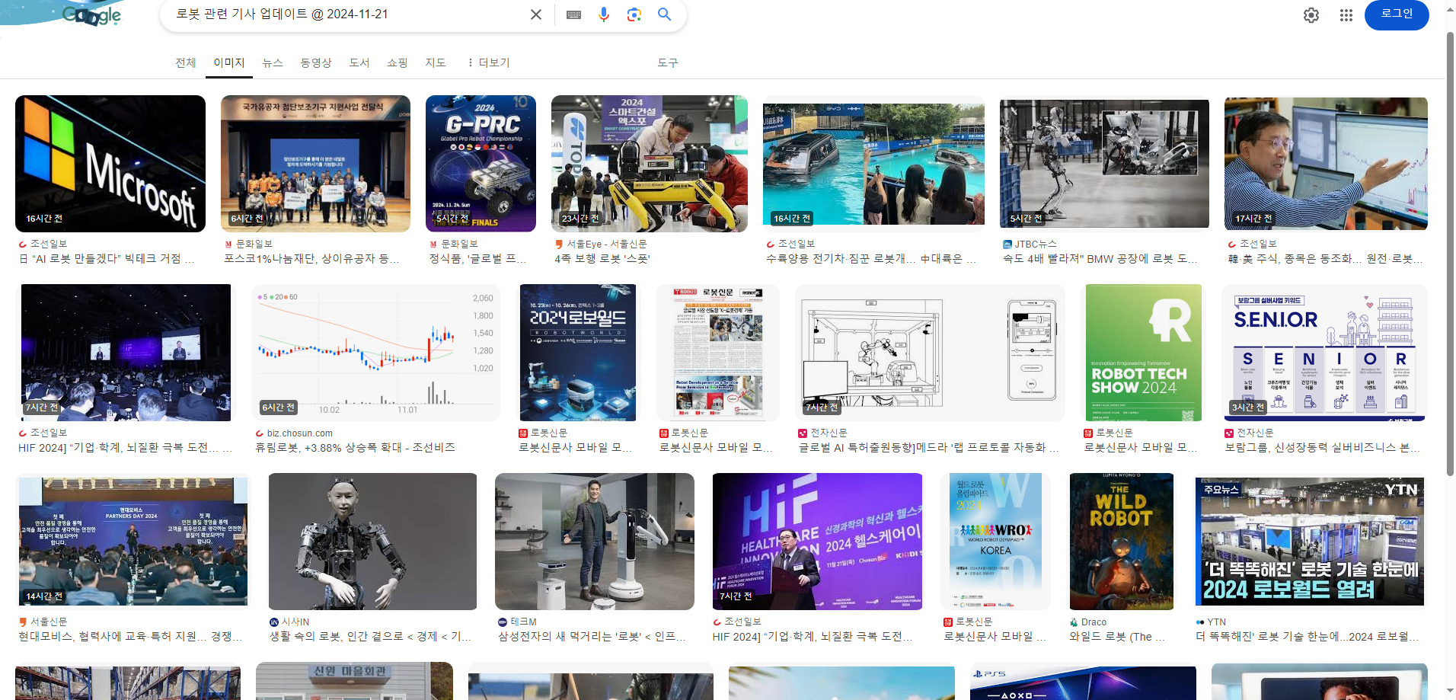Focus the search box text field
This screenshot has height=700, width=1456.
[x=346, y=14]
